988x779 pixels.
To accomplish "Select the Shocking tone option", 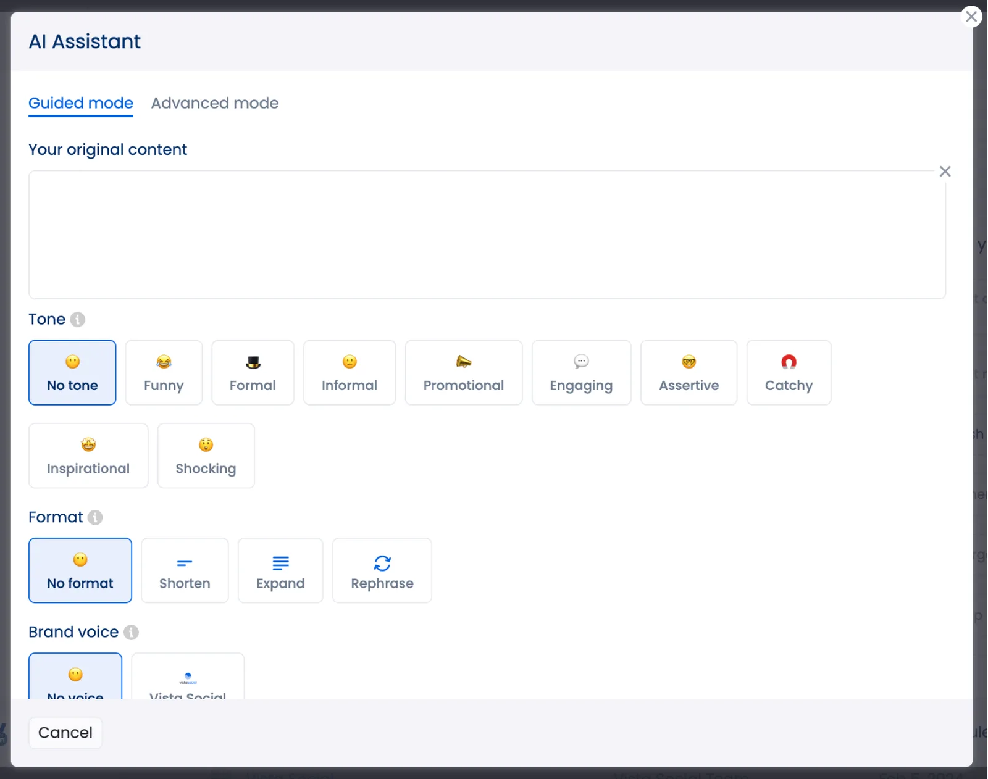I will 206,456.
